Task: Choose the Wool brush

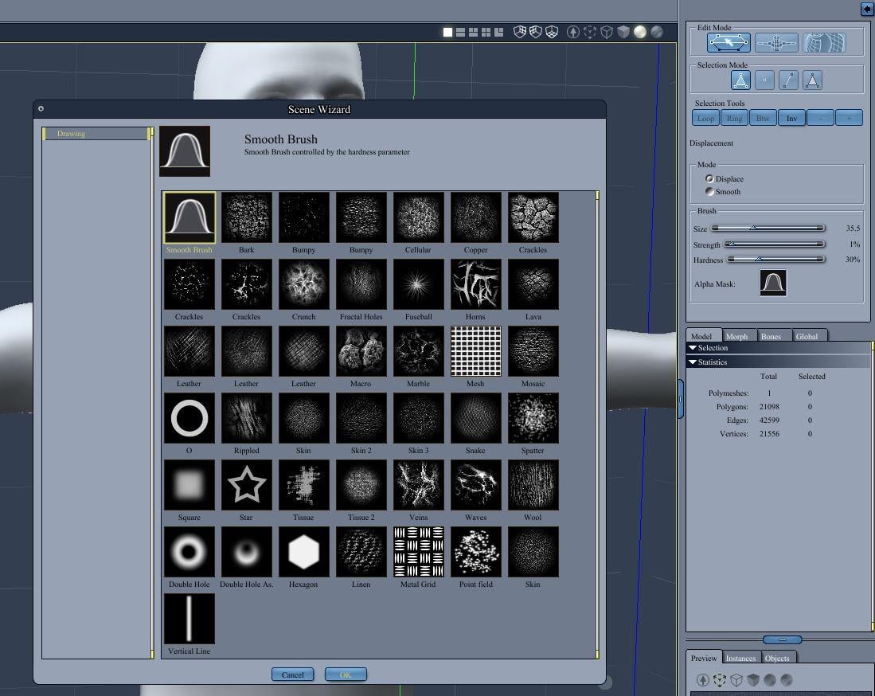Action: [x=533, y=485]
